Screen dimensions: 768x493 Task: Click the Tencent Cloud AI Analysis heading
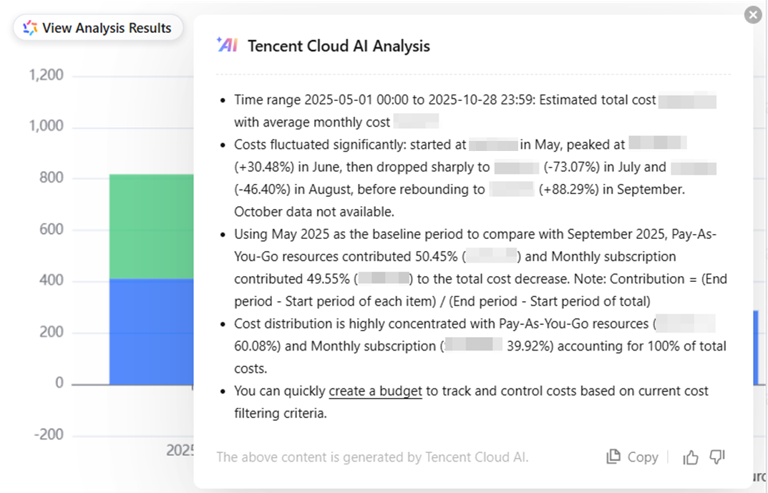pos(339,46)
